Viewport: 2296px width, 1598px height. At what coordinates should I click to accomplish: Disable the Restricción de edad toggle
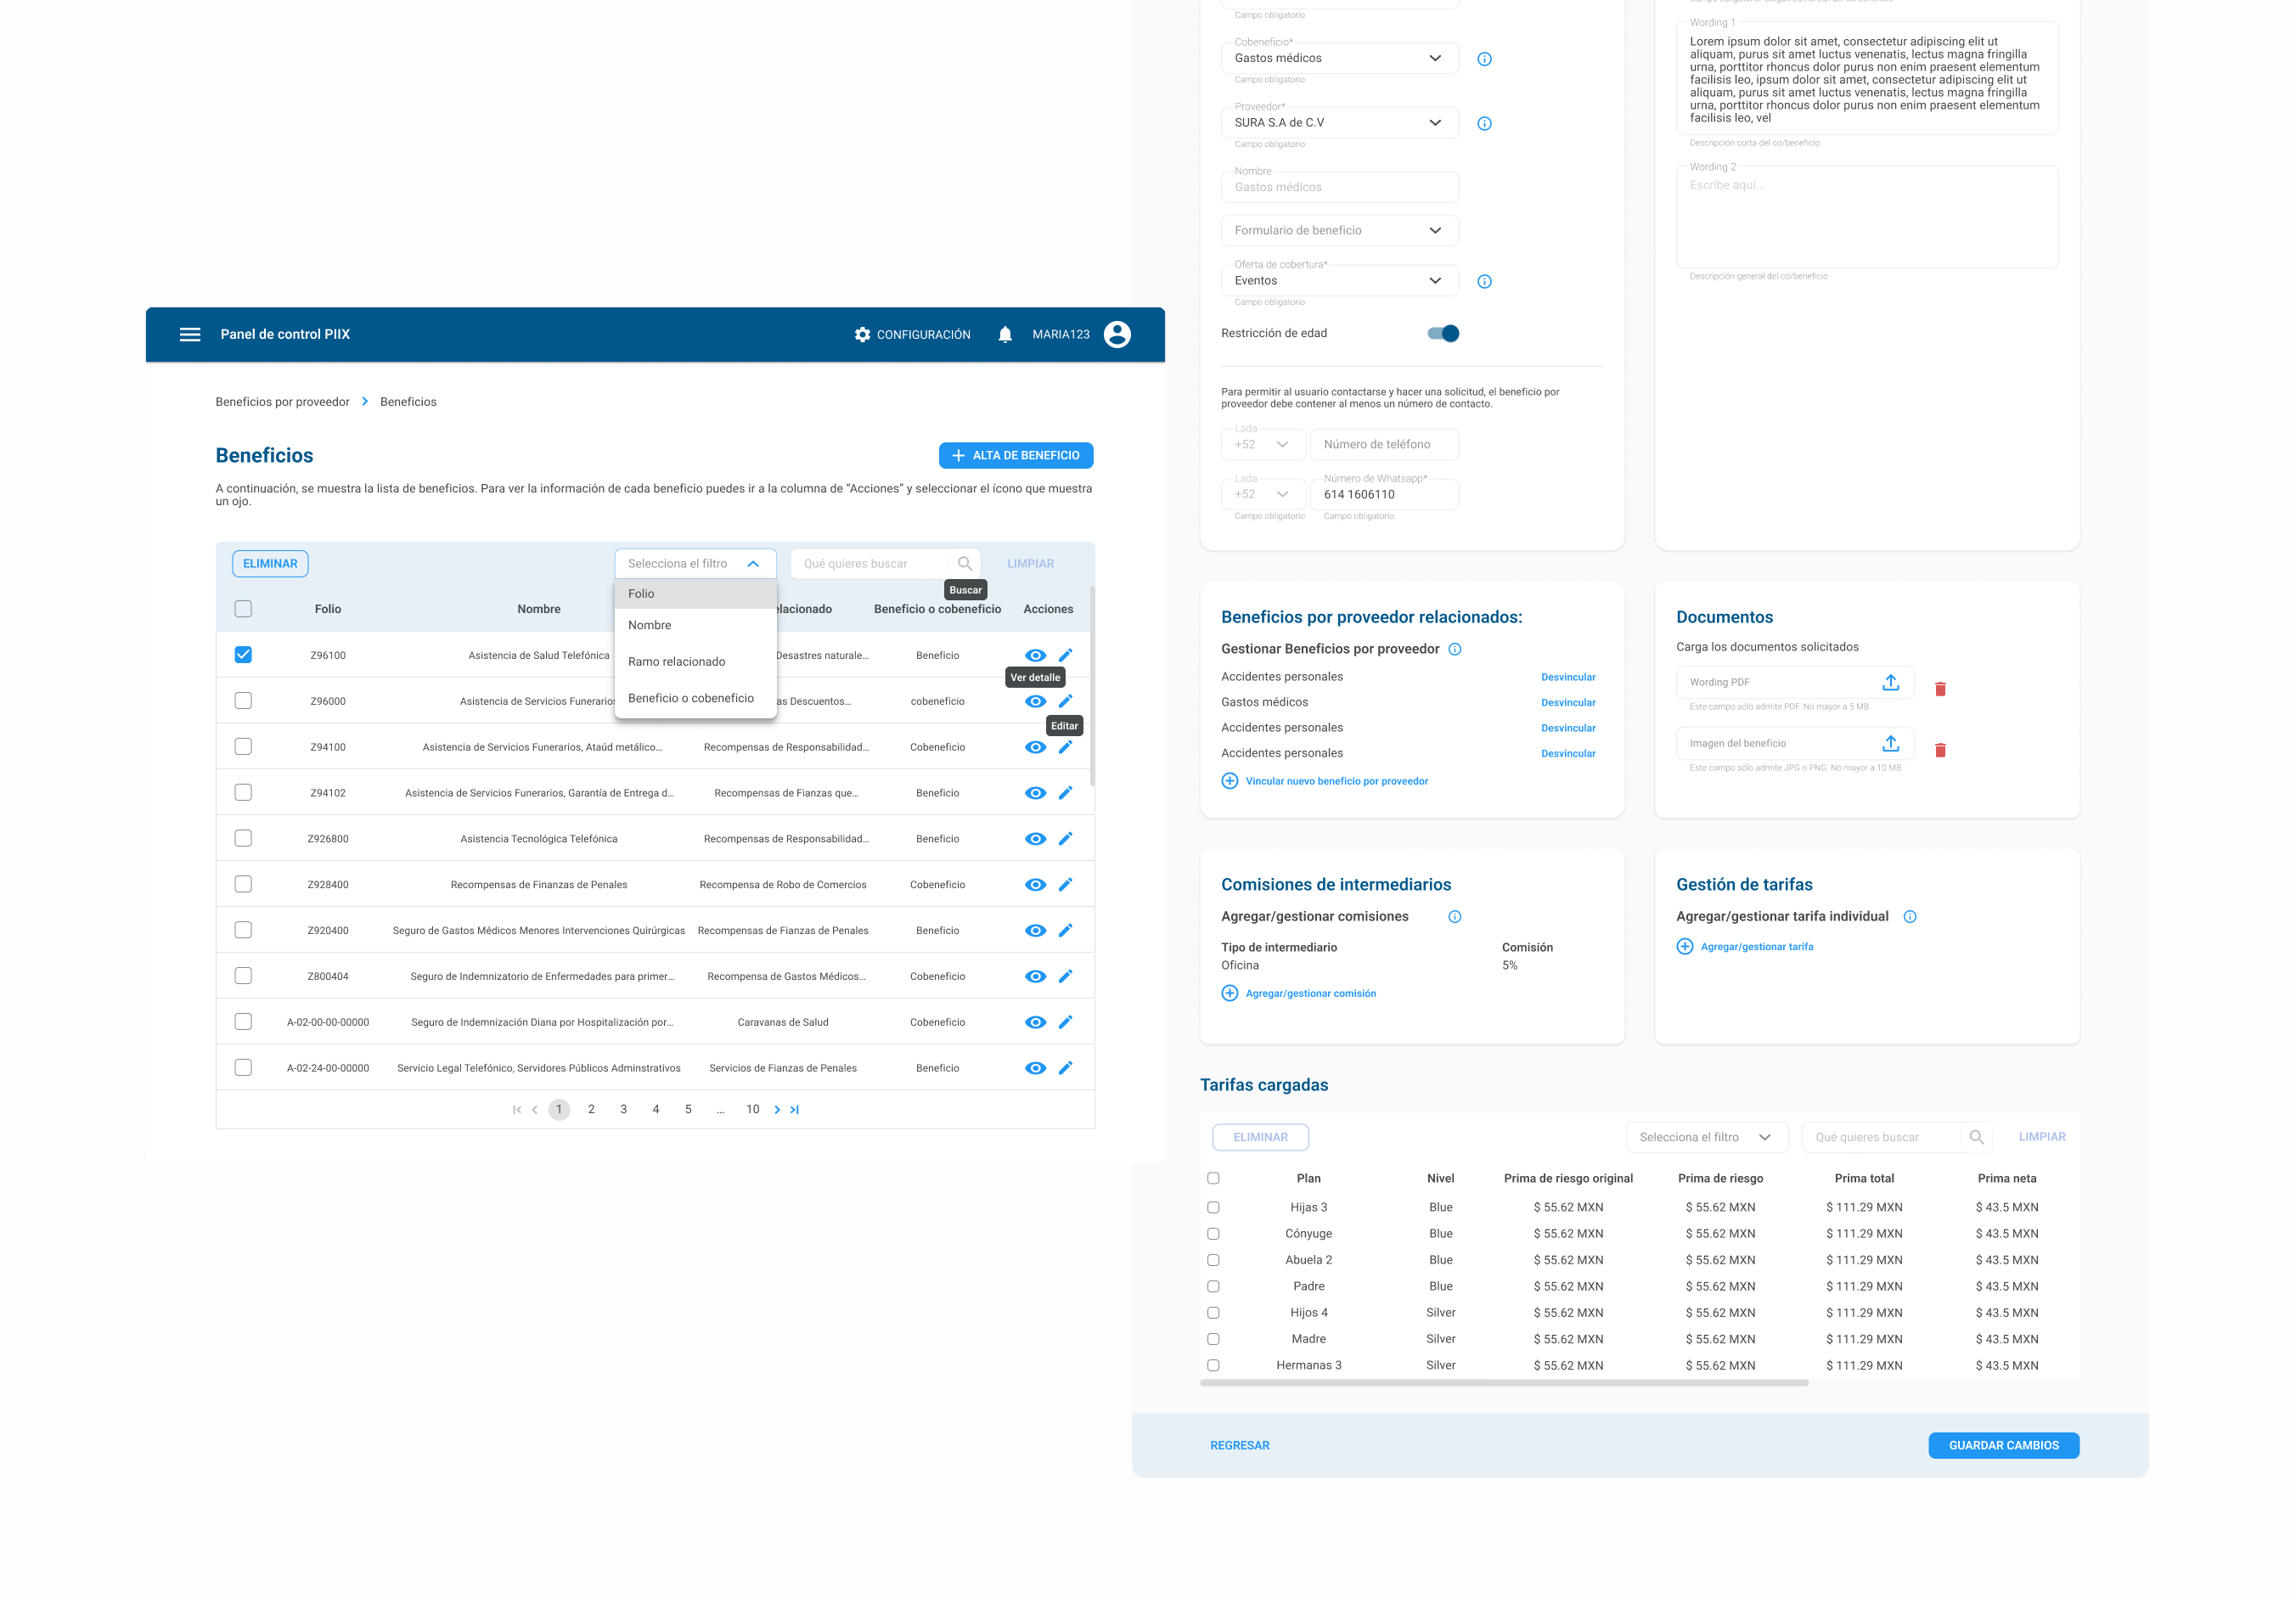coord(1444,333)
